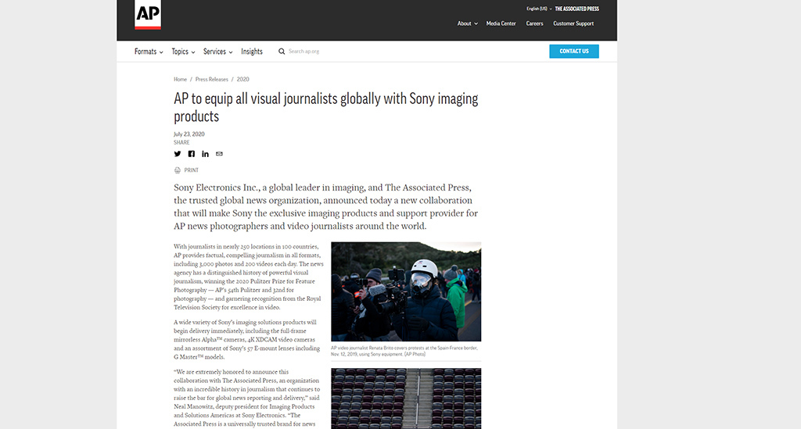Click the PRINT link text
Viewport: 801px width, 429px height.
point(192,170)
